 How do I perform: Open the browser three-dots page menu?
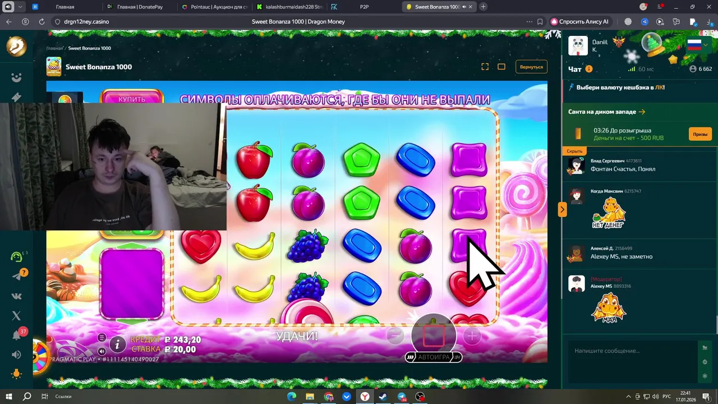click(x=530, y=22)
